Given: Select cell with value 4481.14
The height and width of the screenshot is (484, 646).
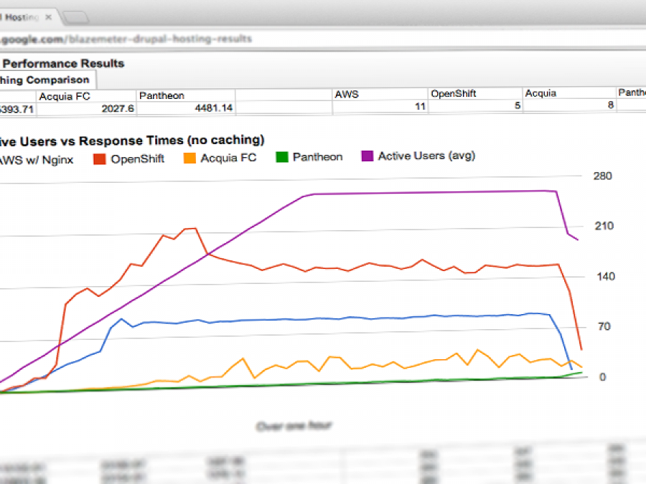Looking at the screenshot, I should [x=185, y=108].
